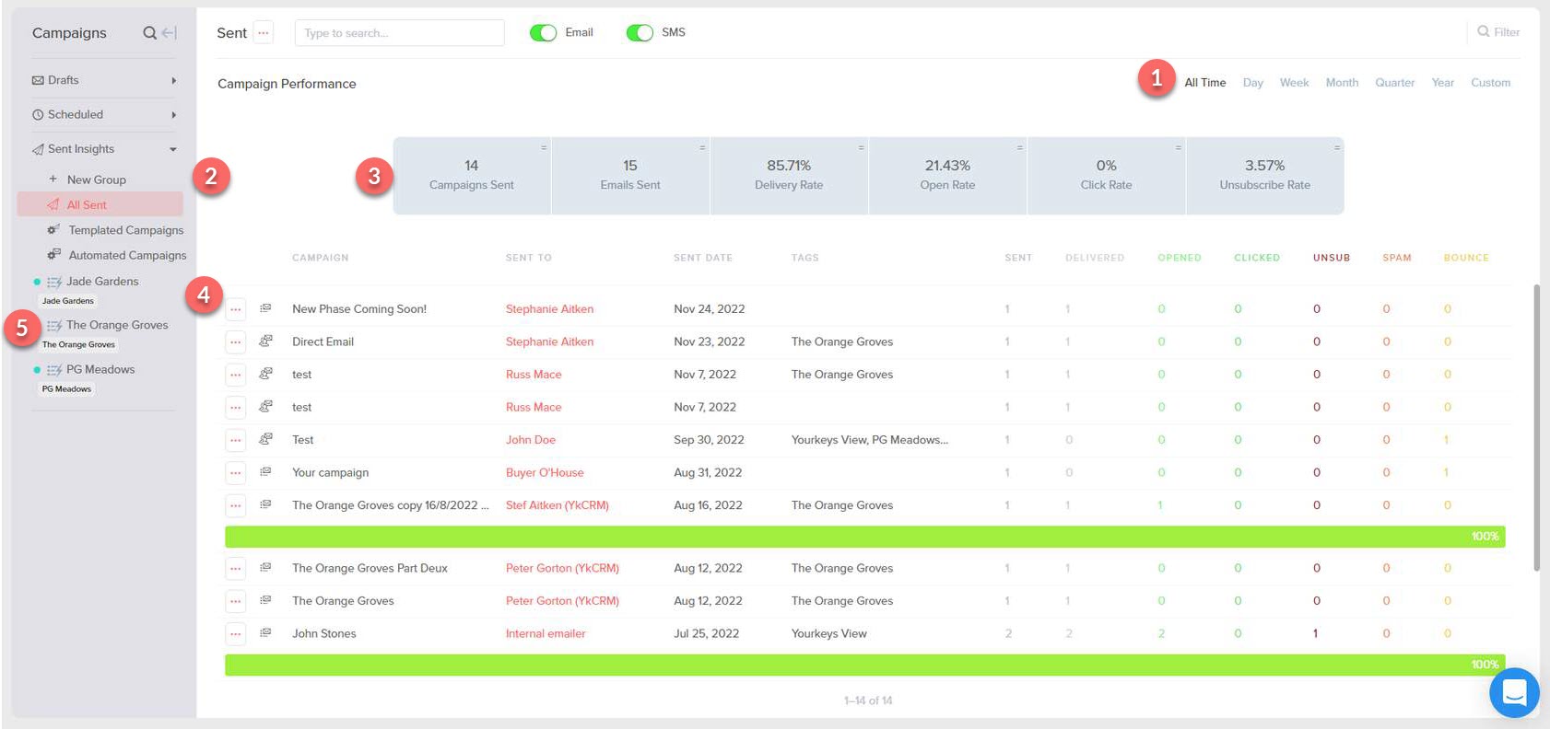This screenshot has width=1550, height=729.
Task: Open Templated Campaigns in the sidebar
Action: [125, 230]
